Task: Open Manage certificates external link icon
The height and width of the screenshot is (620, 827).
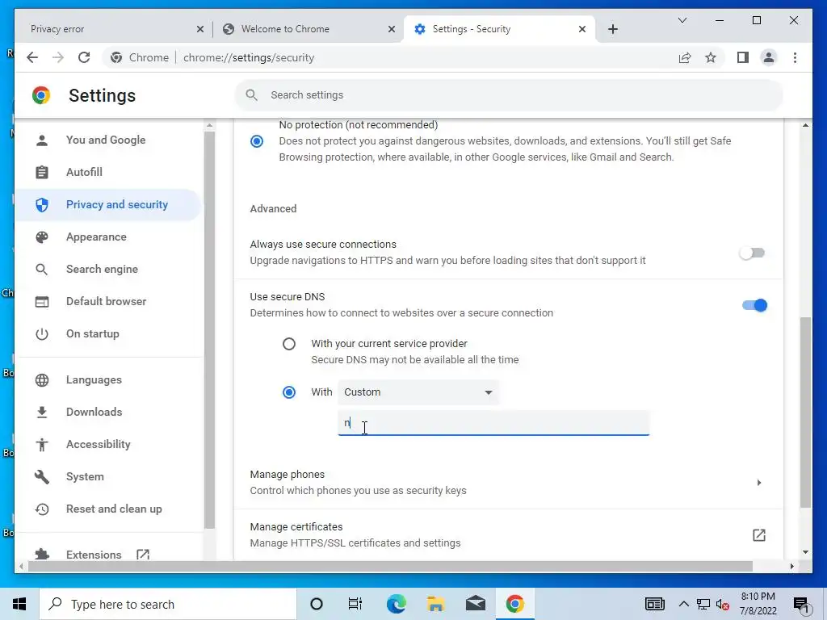Action: tap(759, 535)
